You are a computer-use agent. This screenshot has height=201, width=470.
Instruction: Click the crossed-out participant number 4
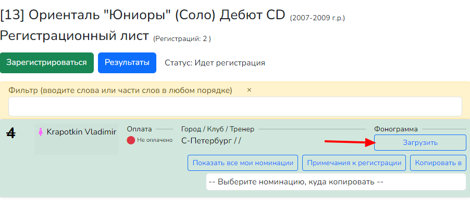point(11,133)
